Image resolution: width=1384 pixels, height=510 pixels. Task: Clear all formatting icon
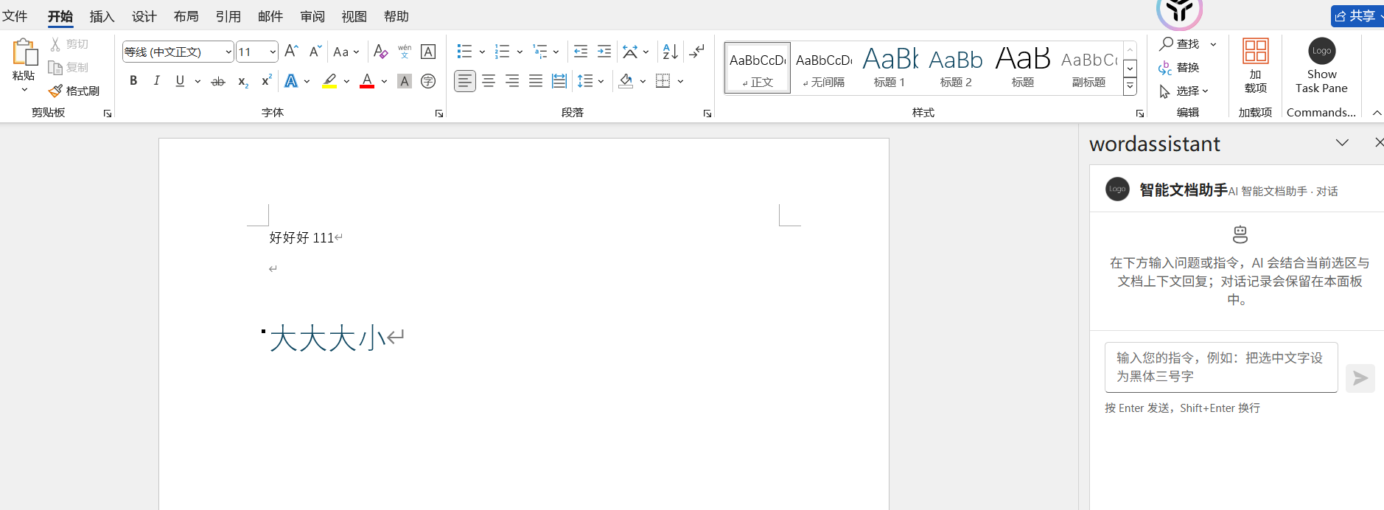click(x=380, y=52)
